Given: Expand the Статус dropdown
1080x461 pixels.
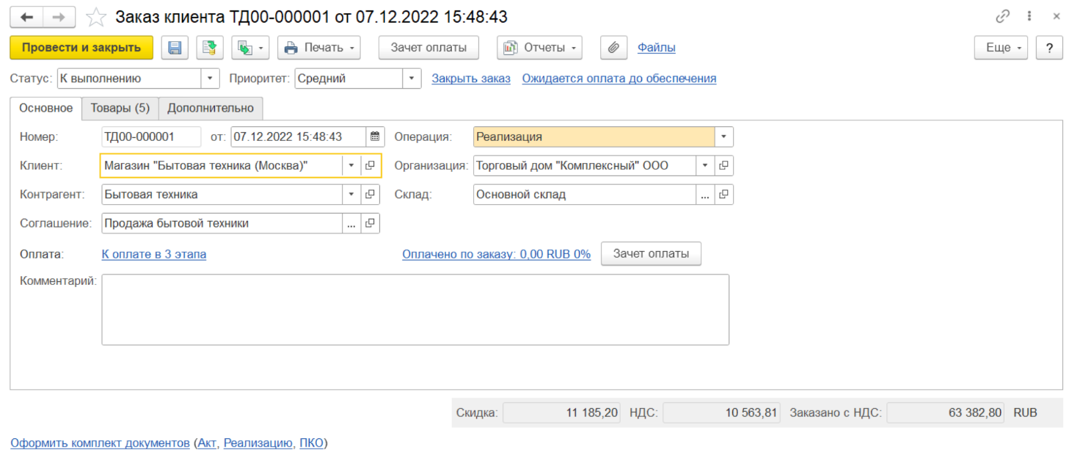Looking at the screenshot, I should coord(210,79).
